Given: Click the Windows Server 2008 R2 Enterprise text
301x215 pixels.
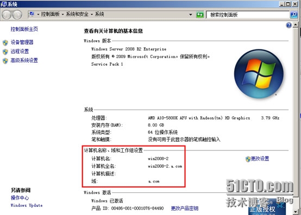Looking at the screenshot, I should tap(129, 49).
